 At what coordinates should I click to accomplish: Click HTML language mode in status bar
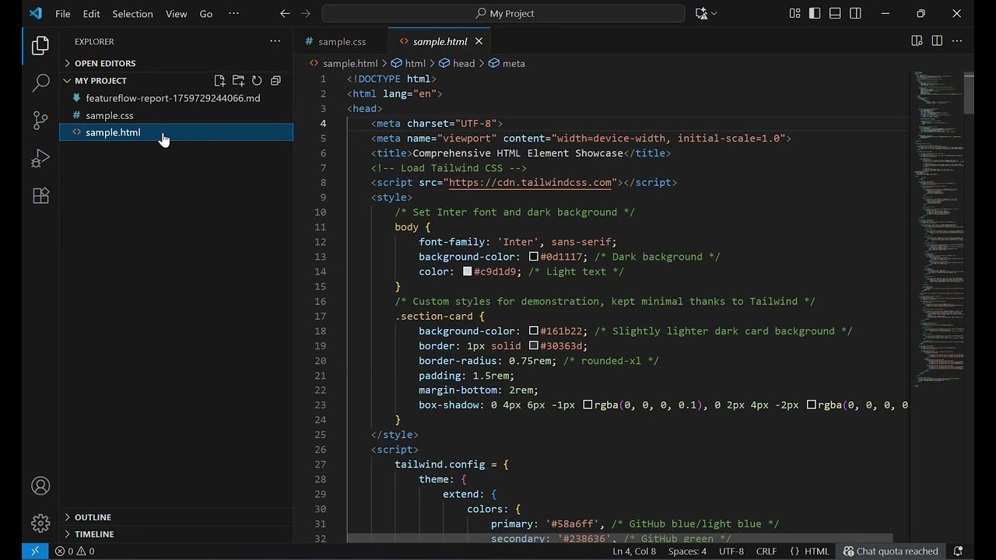810,551
